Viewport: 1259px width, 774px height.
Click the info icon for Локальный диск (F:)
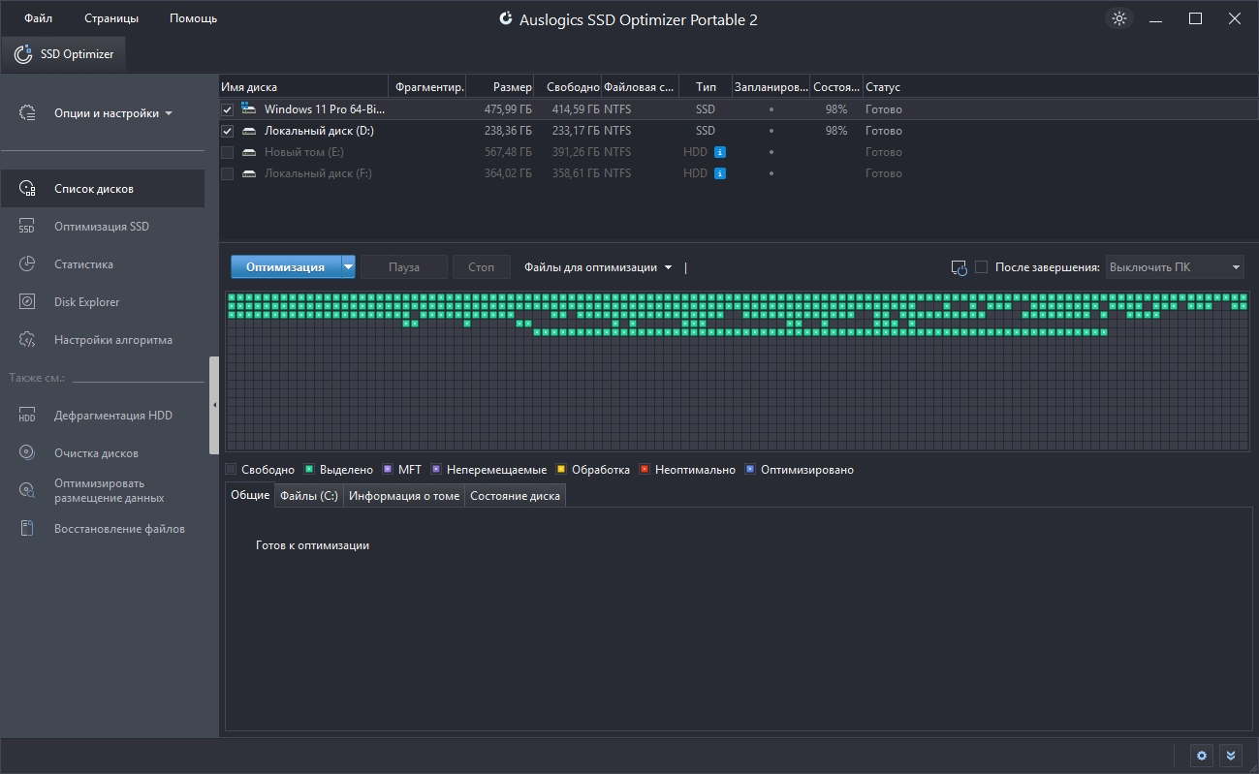(x=720, y=173)
